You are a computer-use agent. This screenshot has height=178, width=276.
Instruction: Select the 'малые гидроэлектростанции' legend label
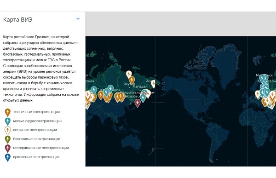[37, 121]
